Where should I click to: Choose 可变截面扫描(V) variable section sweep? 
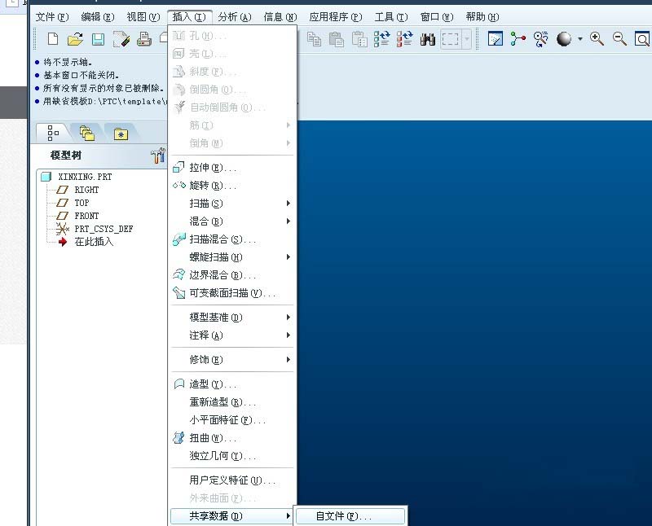232,293
